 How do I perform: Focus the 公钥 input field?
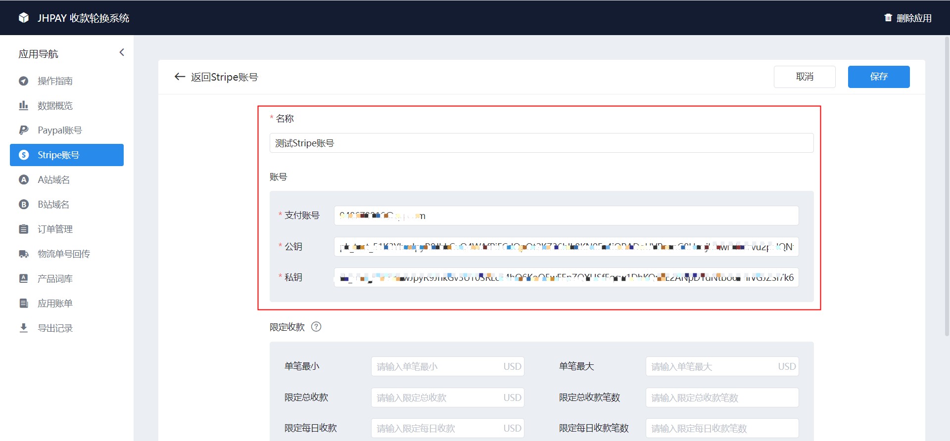[566, 247]
